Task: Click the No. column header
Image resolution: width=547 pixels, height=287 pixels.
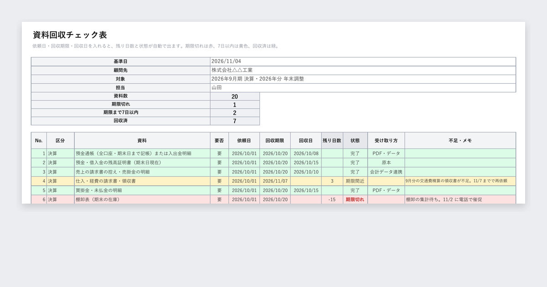Action: tap(39, 141)
